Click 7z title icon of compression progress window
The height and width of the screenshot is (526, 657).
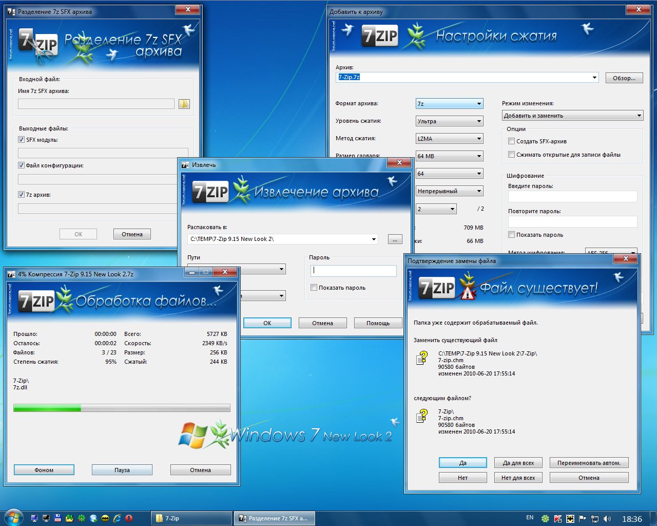tap(11, 274)
